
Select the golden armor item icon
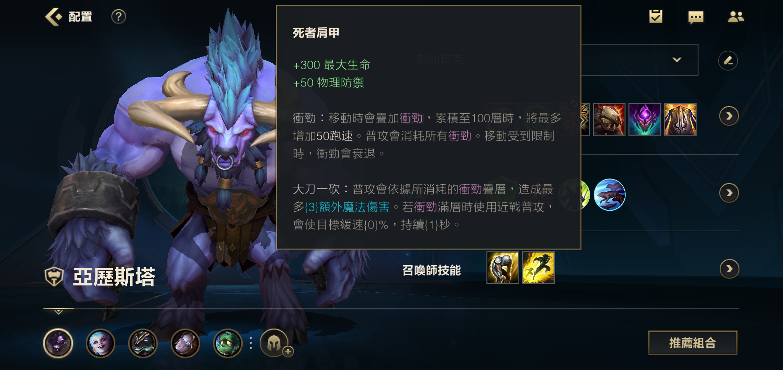click(609, 119)
